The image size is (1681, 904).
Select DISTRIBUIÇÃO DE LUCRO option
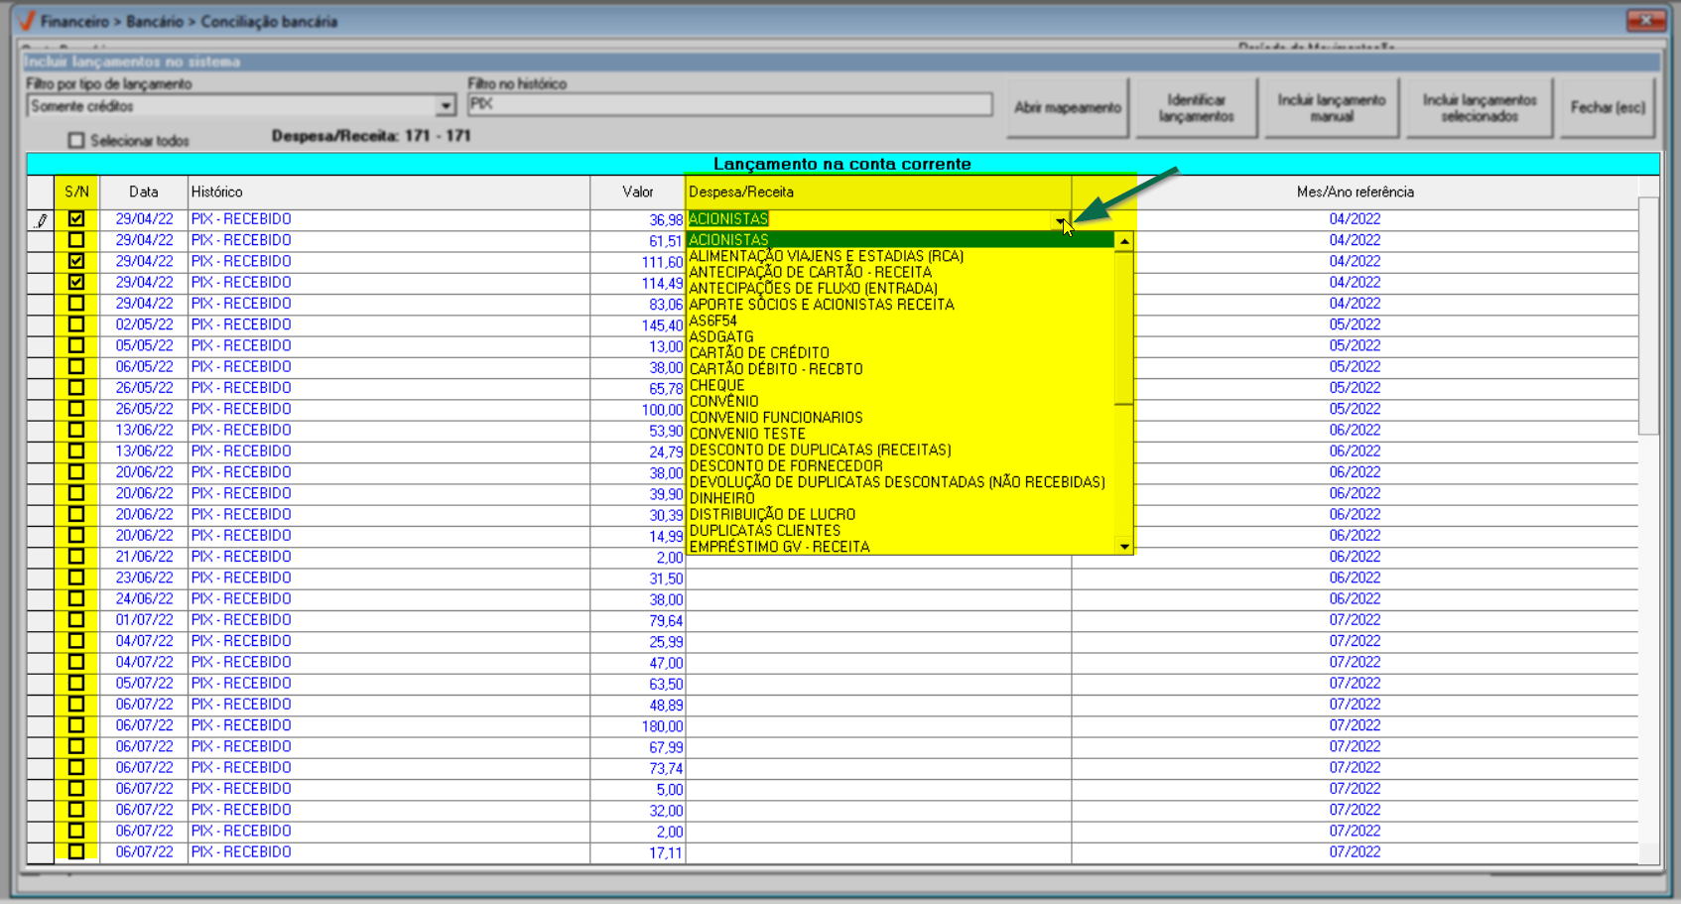pos(772,514)
